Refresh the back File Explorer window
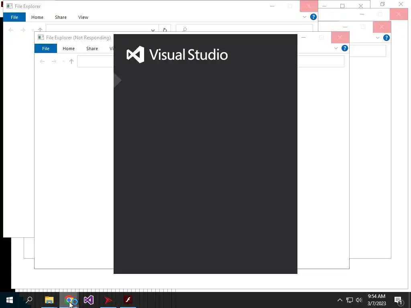Screen dimensions: 411x308 coord(165,30)
